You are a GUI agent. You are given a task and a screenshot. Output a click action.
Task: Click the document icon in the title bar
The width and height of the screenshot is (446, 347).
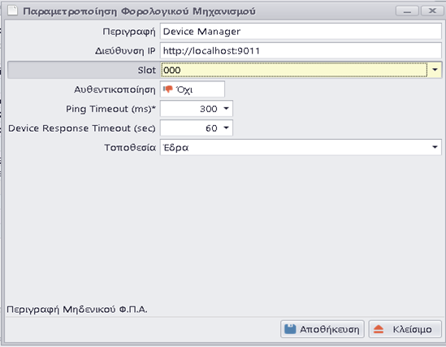12,11
